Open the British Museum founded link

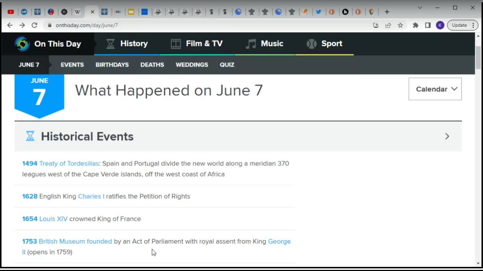point(75,241)
